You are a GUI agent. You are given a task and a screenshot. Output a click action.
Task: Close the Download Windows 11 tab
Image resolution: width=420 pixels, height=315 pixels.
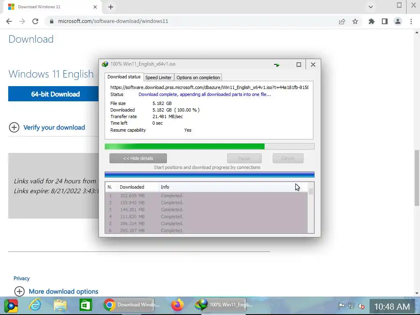tap(95, 7)
